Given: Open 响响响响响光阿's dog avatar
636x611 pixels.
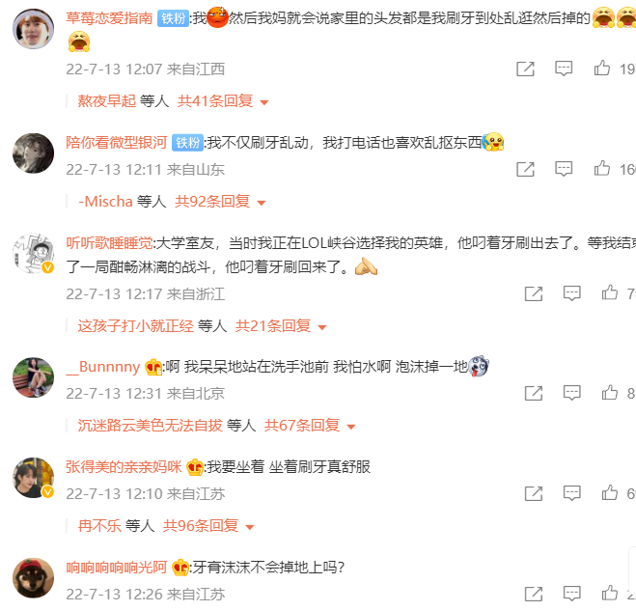Looking at the screenshot, I should pos(33,578).
